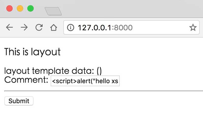The height and width of the screenshot is (139, 203).
Task: Reload the current page
Action: [x=39, y=27]
